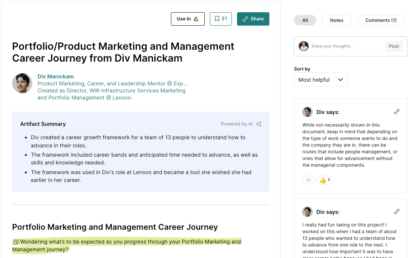Click the Use In Google Drive button
The height and width of the screenshot is (258, 418).
[188, 19]
